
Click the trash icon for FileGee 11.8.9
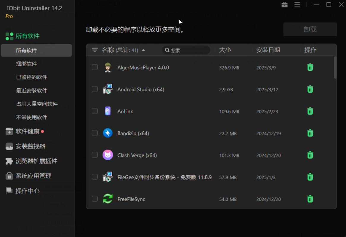[310, 177]
